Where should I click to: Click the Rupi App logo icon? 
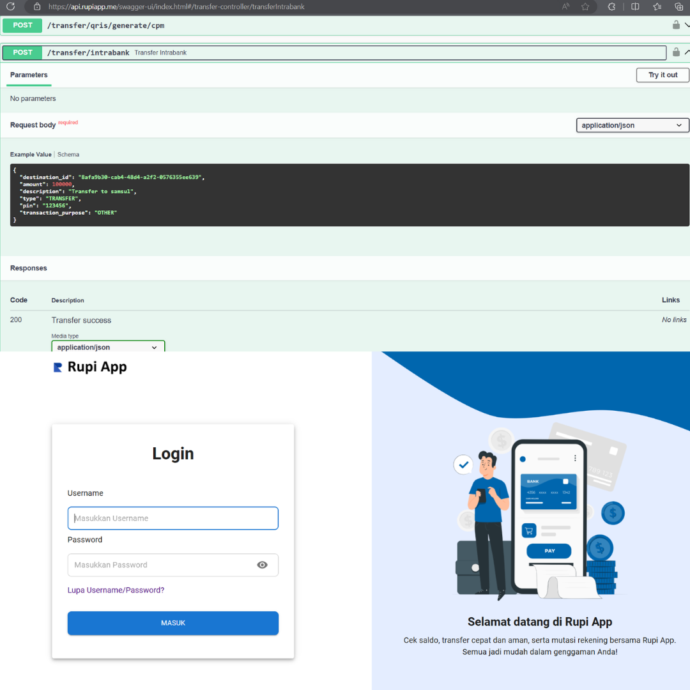tap(57, 367)
